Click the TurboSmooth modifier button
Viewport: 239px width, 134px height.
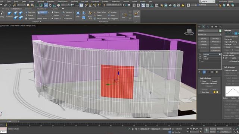(215, 51)
